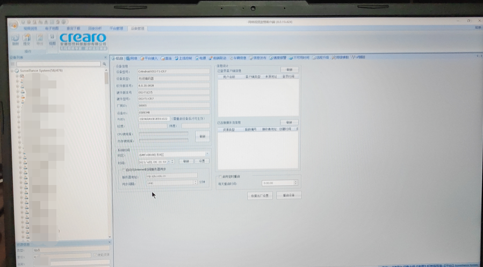
Task: Open the 平台接入 (Platform access) page
Action: pyautogui.click(x=148, y=58)
